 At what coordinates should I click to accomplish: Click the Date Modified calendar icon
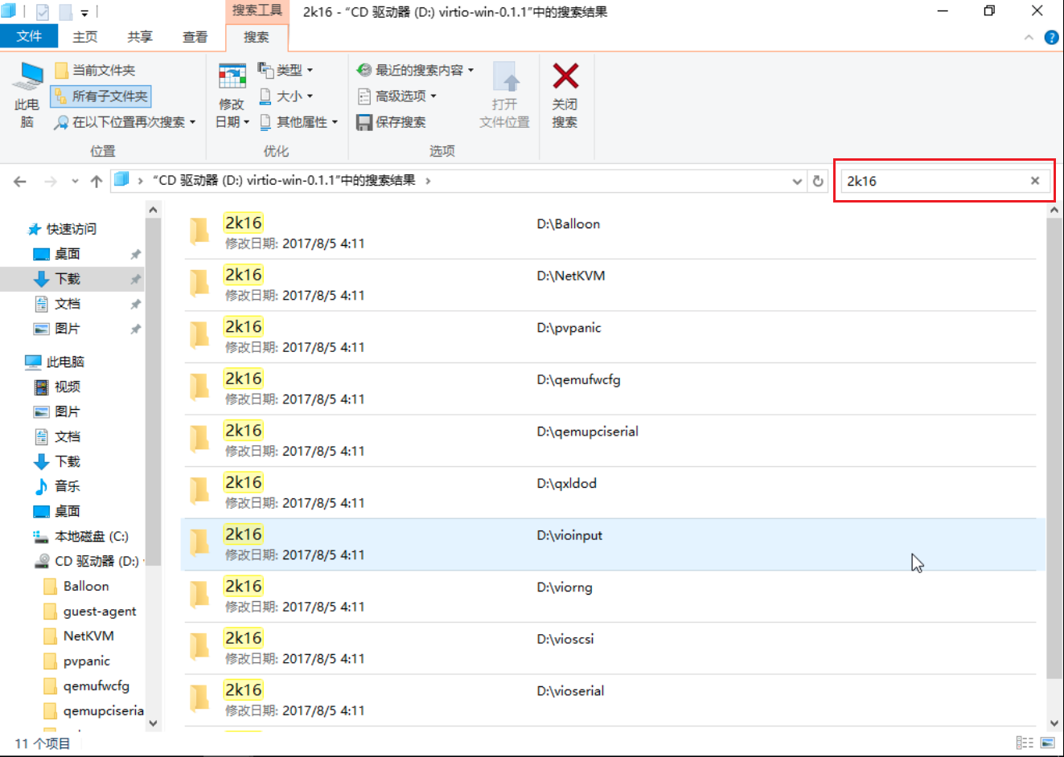tap(232, 77)
